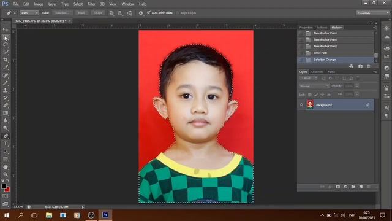Click the Background layer thumbnail
392x221 pixels.
point(310,104)
